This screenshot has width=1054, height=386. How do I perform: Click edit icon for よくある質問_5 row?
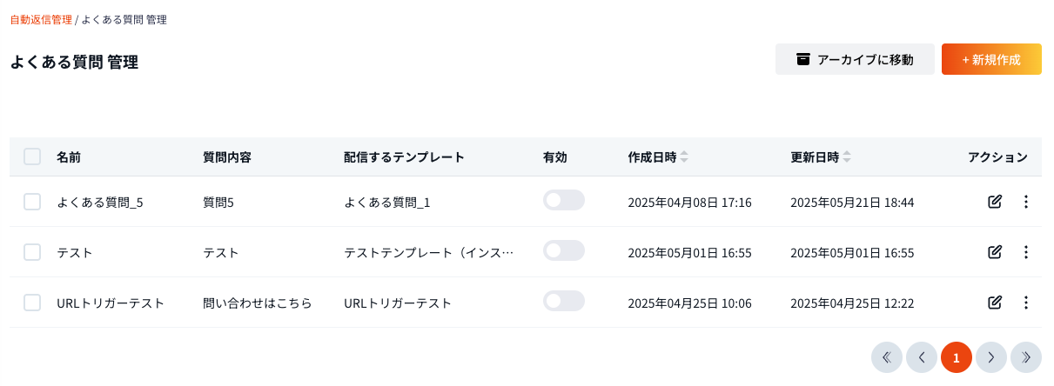click(995, 202)
